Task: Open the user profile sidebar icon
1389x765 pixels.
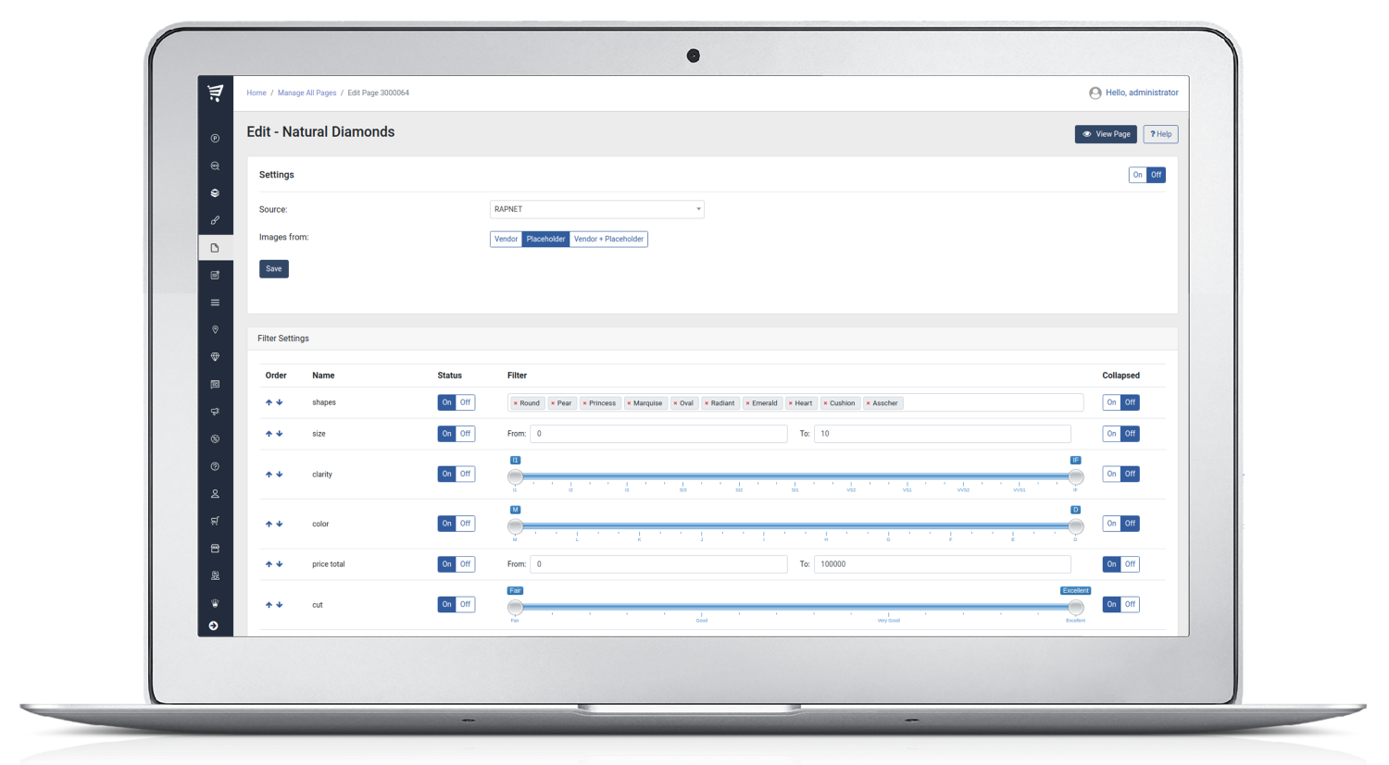Action: pos(215,494)
